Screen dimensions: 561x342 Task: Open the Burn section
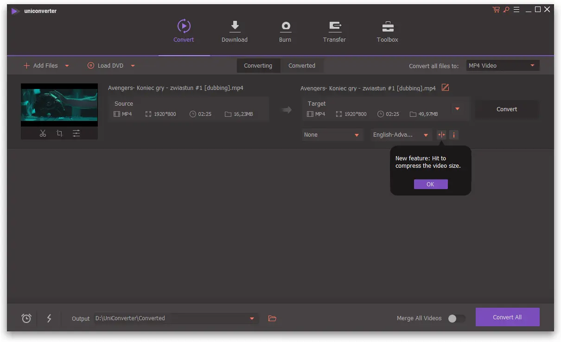285,32
